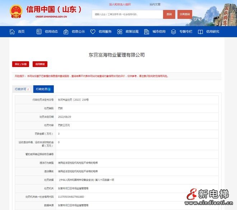Click the 信用研究 document icon
The width and height of the screenshot is (237, 210).
[200, 32]
